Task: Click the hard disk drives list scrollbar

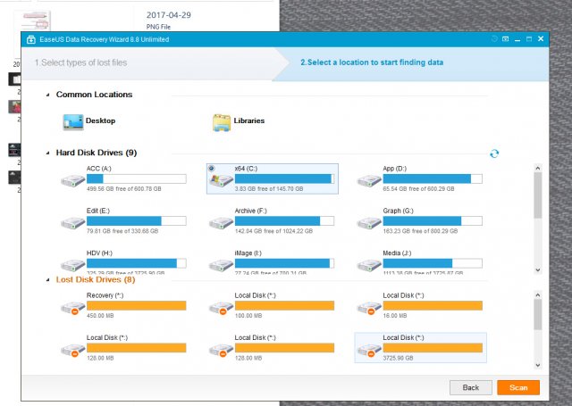Action: tap(537, 196)
